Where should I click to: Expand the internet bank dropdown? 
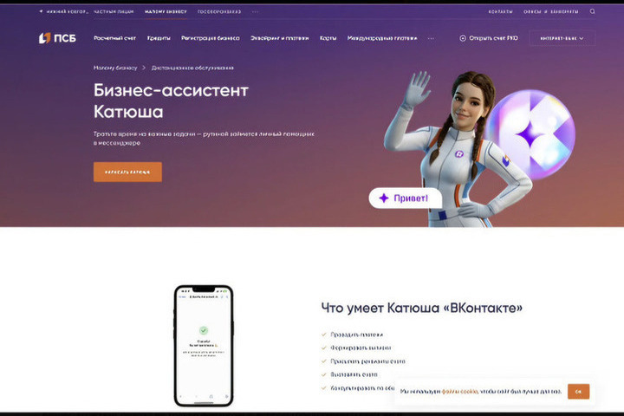tap(562, 38)
